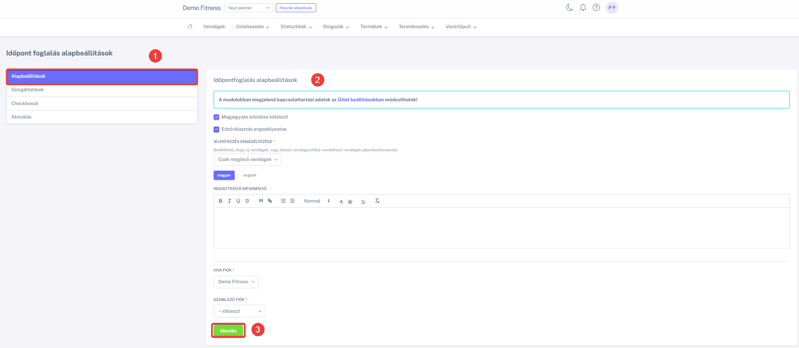The image size is (799, 348).
Task: Expand Termékek menu
Action: coord(374,26)
